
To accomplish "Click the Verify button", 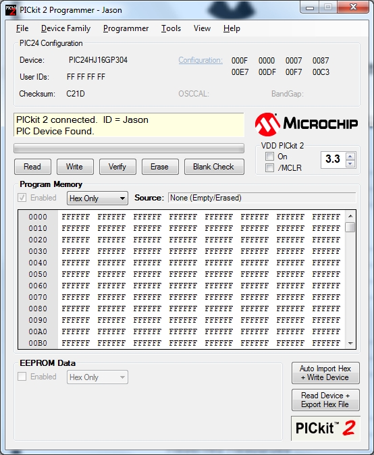I will (117, 167).
